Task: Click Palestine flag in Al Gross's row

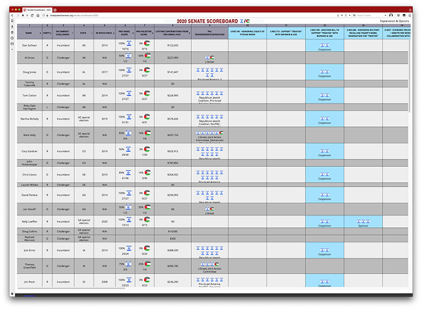Action: [x=147, y=56]
